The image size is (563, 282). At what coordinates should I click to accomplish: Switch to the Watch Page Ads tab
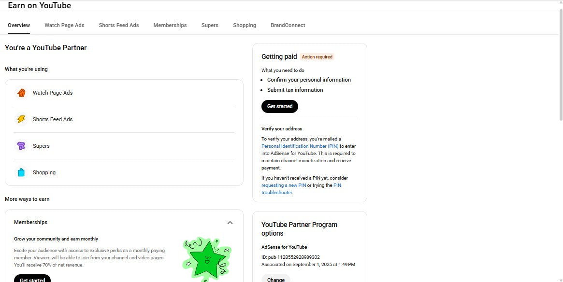pos(64,25)
